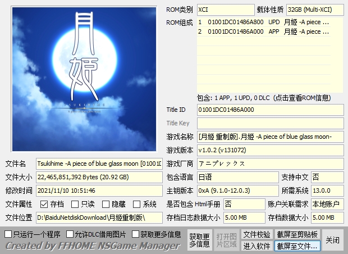Click the 游戏版本 version field
Viewport: 348px width, 254px height.
pyautogui.click(x=270, y=150)
